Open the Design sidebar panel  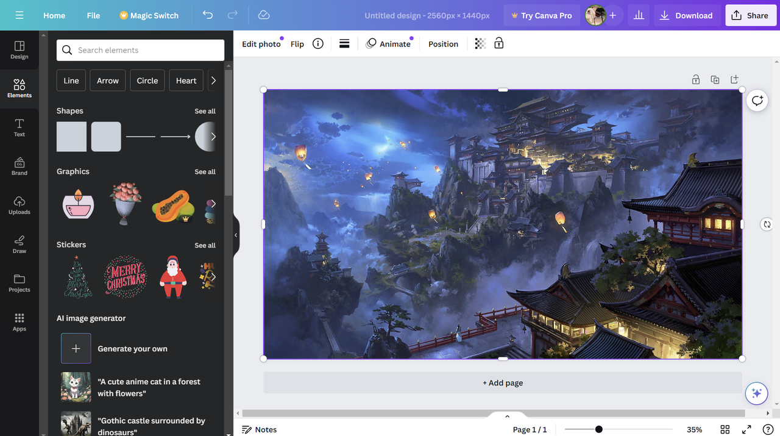[x=19, y=50]
